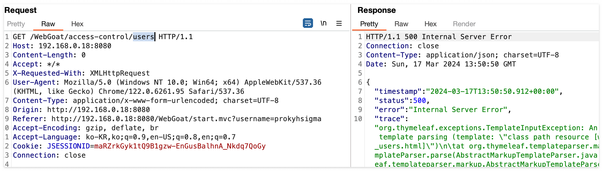Screen dimensions: 603x171
Task: Toggle the show non-printable characters (\n) icon
Action: coord(323,23)
